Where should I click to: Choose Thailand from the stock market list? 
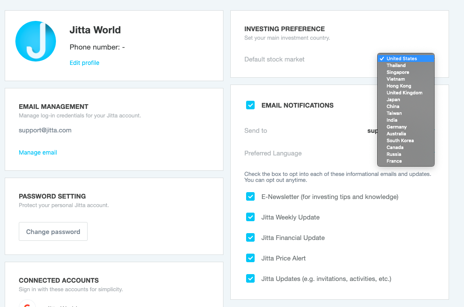click(396, 65)
